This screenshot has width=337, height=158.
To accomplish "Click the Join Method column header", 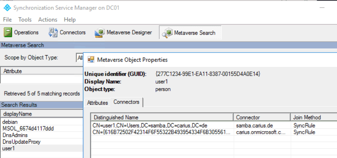I will click(313, 117).
